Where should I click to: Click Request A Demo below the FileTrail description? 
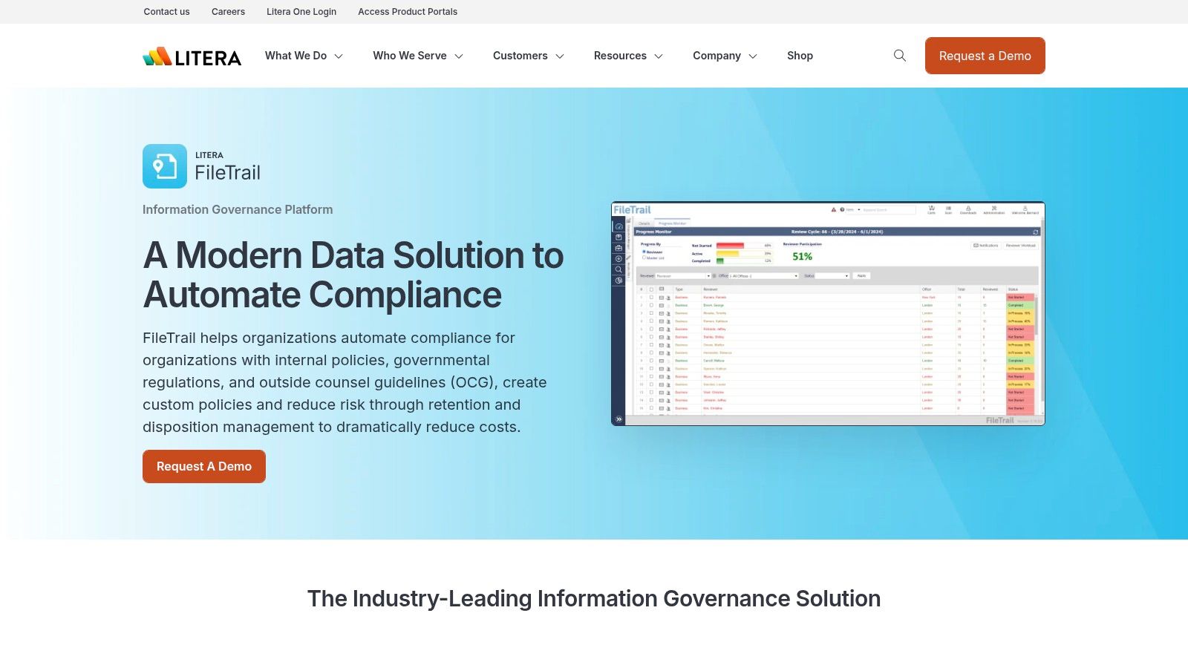coord(204,466)
